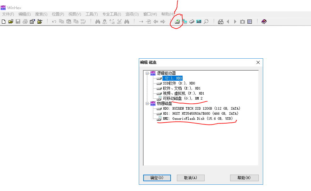Open the 工具(T) menu
311x191 pixels.
pos(92,14)
